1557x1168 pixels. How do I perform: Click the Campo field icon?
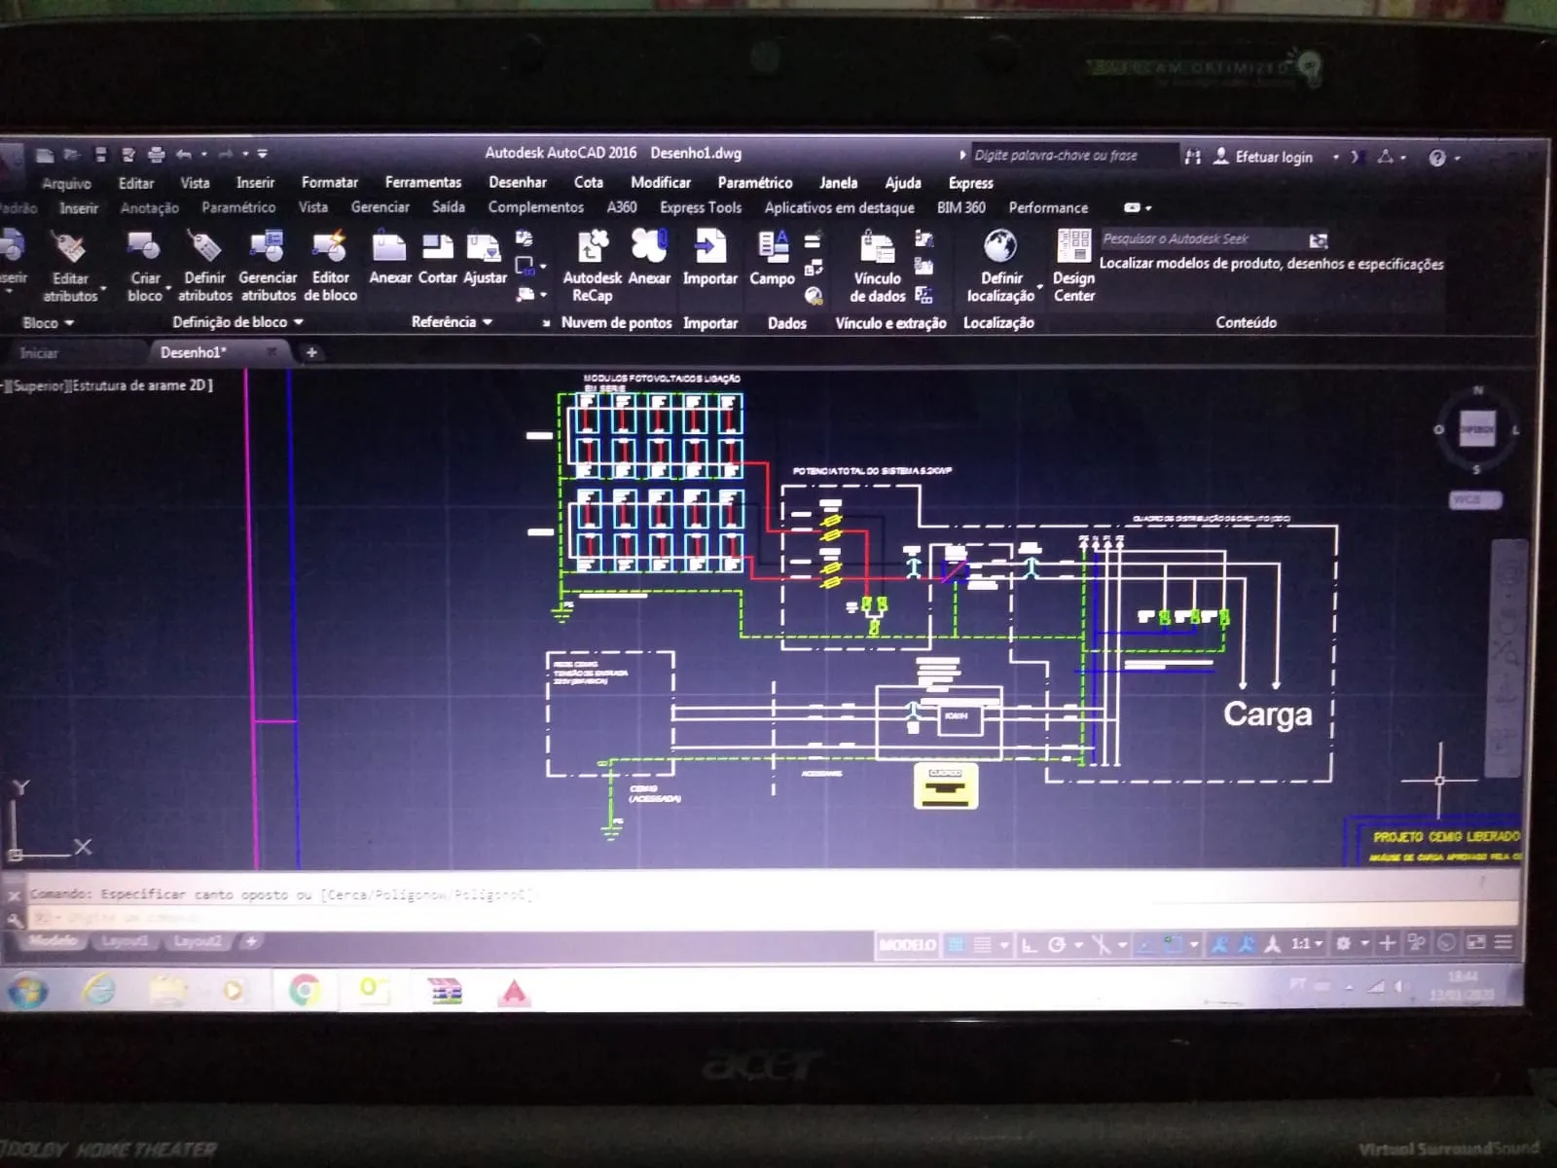click(x=773, y=249)
